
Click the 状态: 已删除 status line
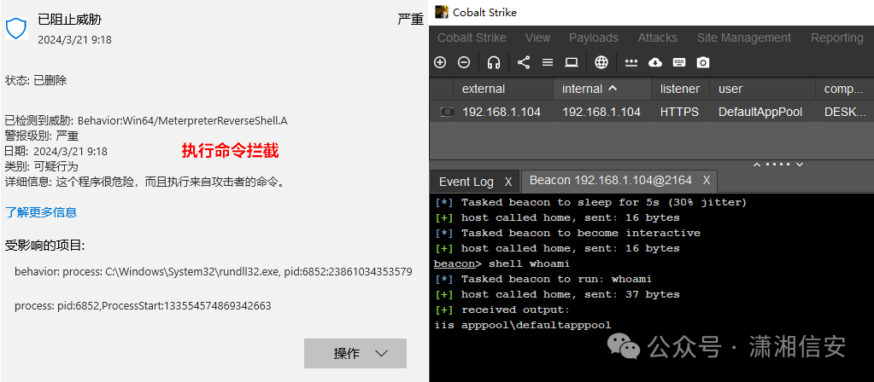(36, 81)
